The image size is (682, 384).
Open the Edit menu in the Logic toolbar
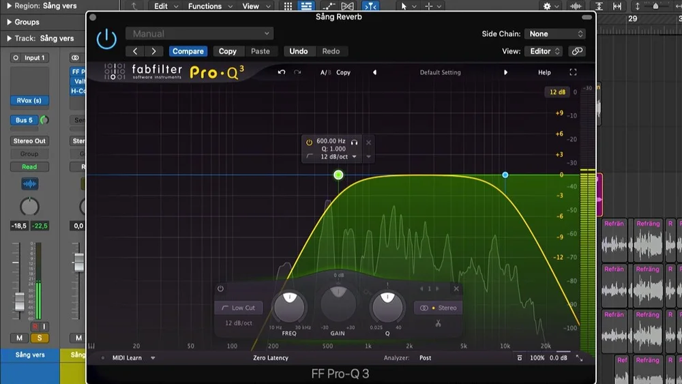[166, 6]
